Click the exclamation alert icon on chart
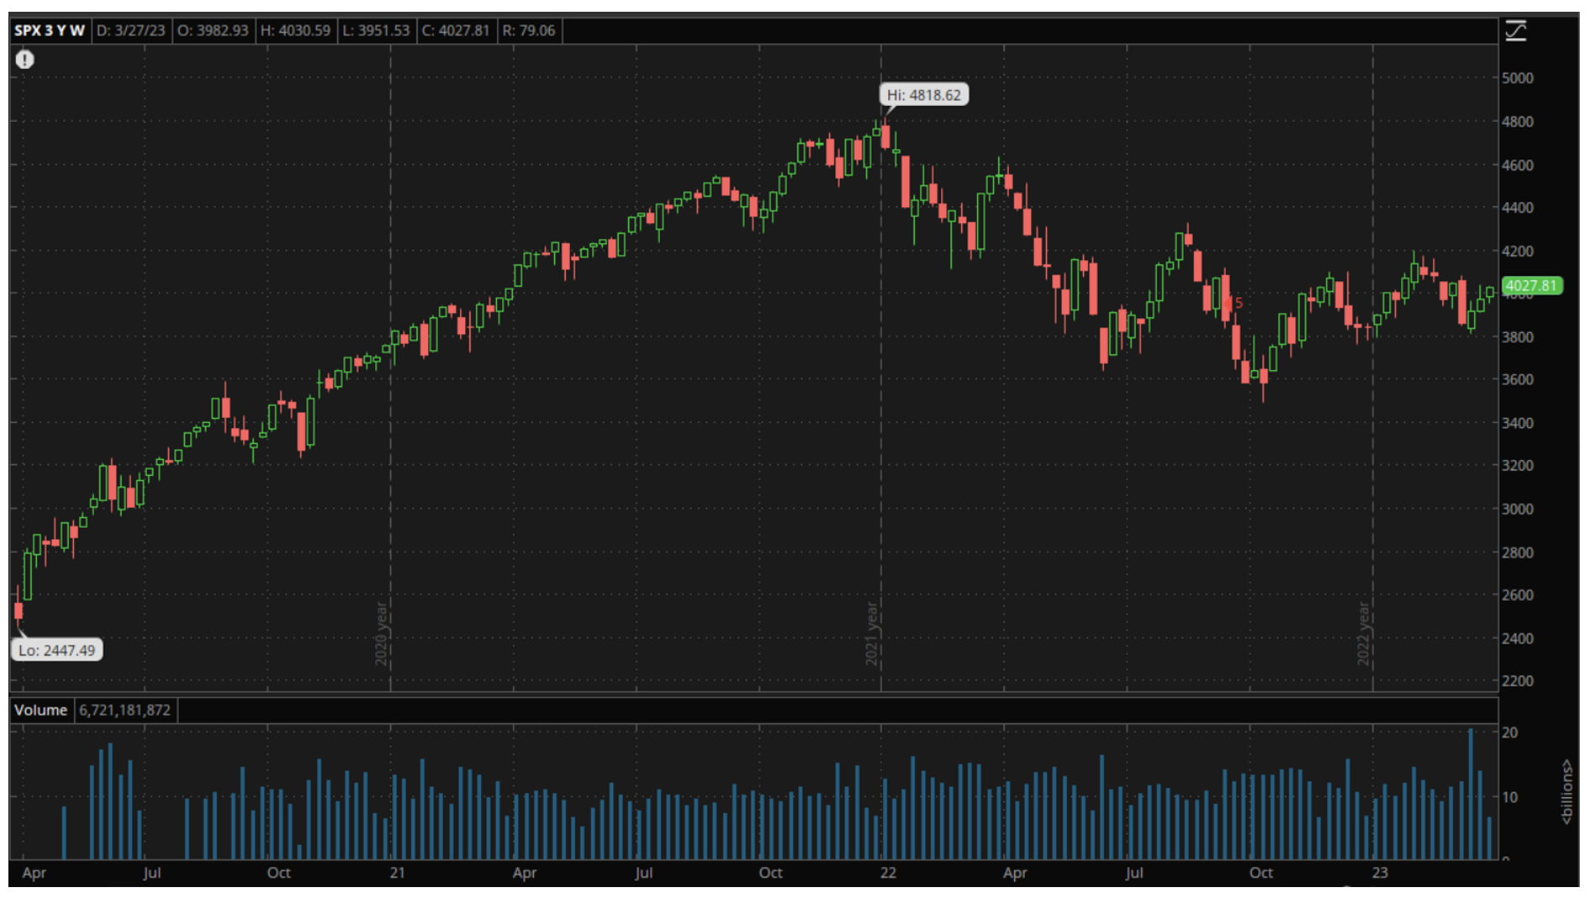Viewport: 1595px width, 898px height. pyautogui.click(x=25, y=60)
